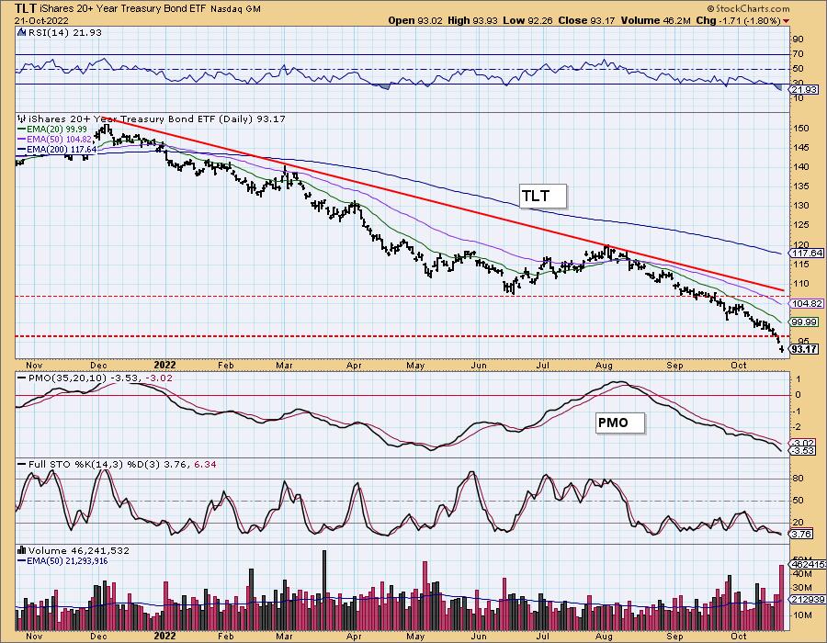Image resolution: width=827 pixels, height=643 pixels.
Task: Click the -3.53 PMO axis tag
Action: coord(801,451)
